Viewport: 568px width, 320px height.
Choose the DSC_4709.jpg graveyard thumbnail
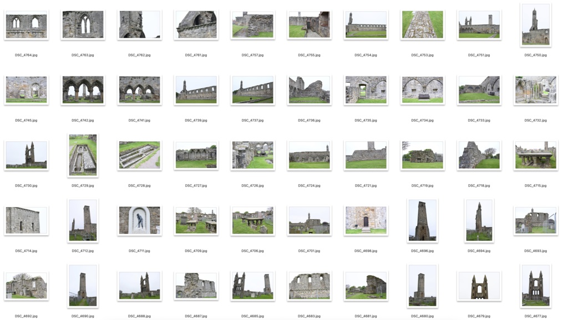(196, 220)
